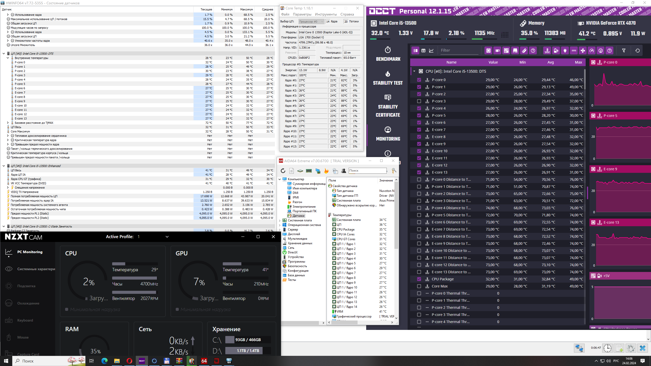Expand Системная плата tree node in AIDA64
Screen dimensions: 651x366
280,220
